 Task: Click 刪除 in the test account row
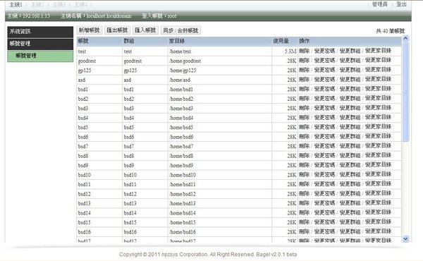(304, 51)
